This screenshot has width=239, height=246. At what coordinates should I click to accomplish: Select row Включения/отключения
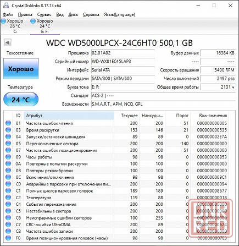click(116, 177)
